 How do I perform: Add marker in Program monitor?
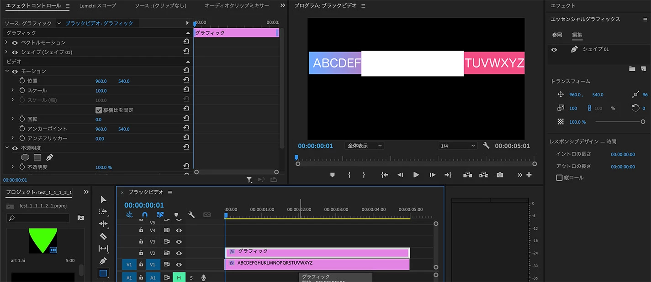[x=333, y=175]
